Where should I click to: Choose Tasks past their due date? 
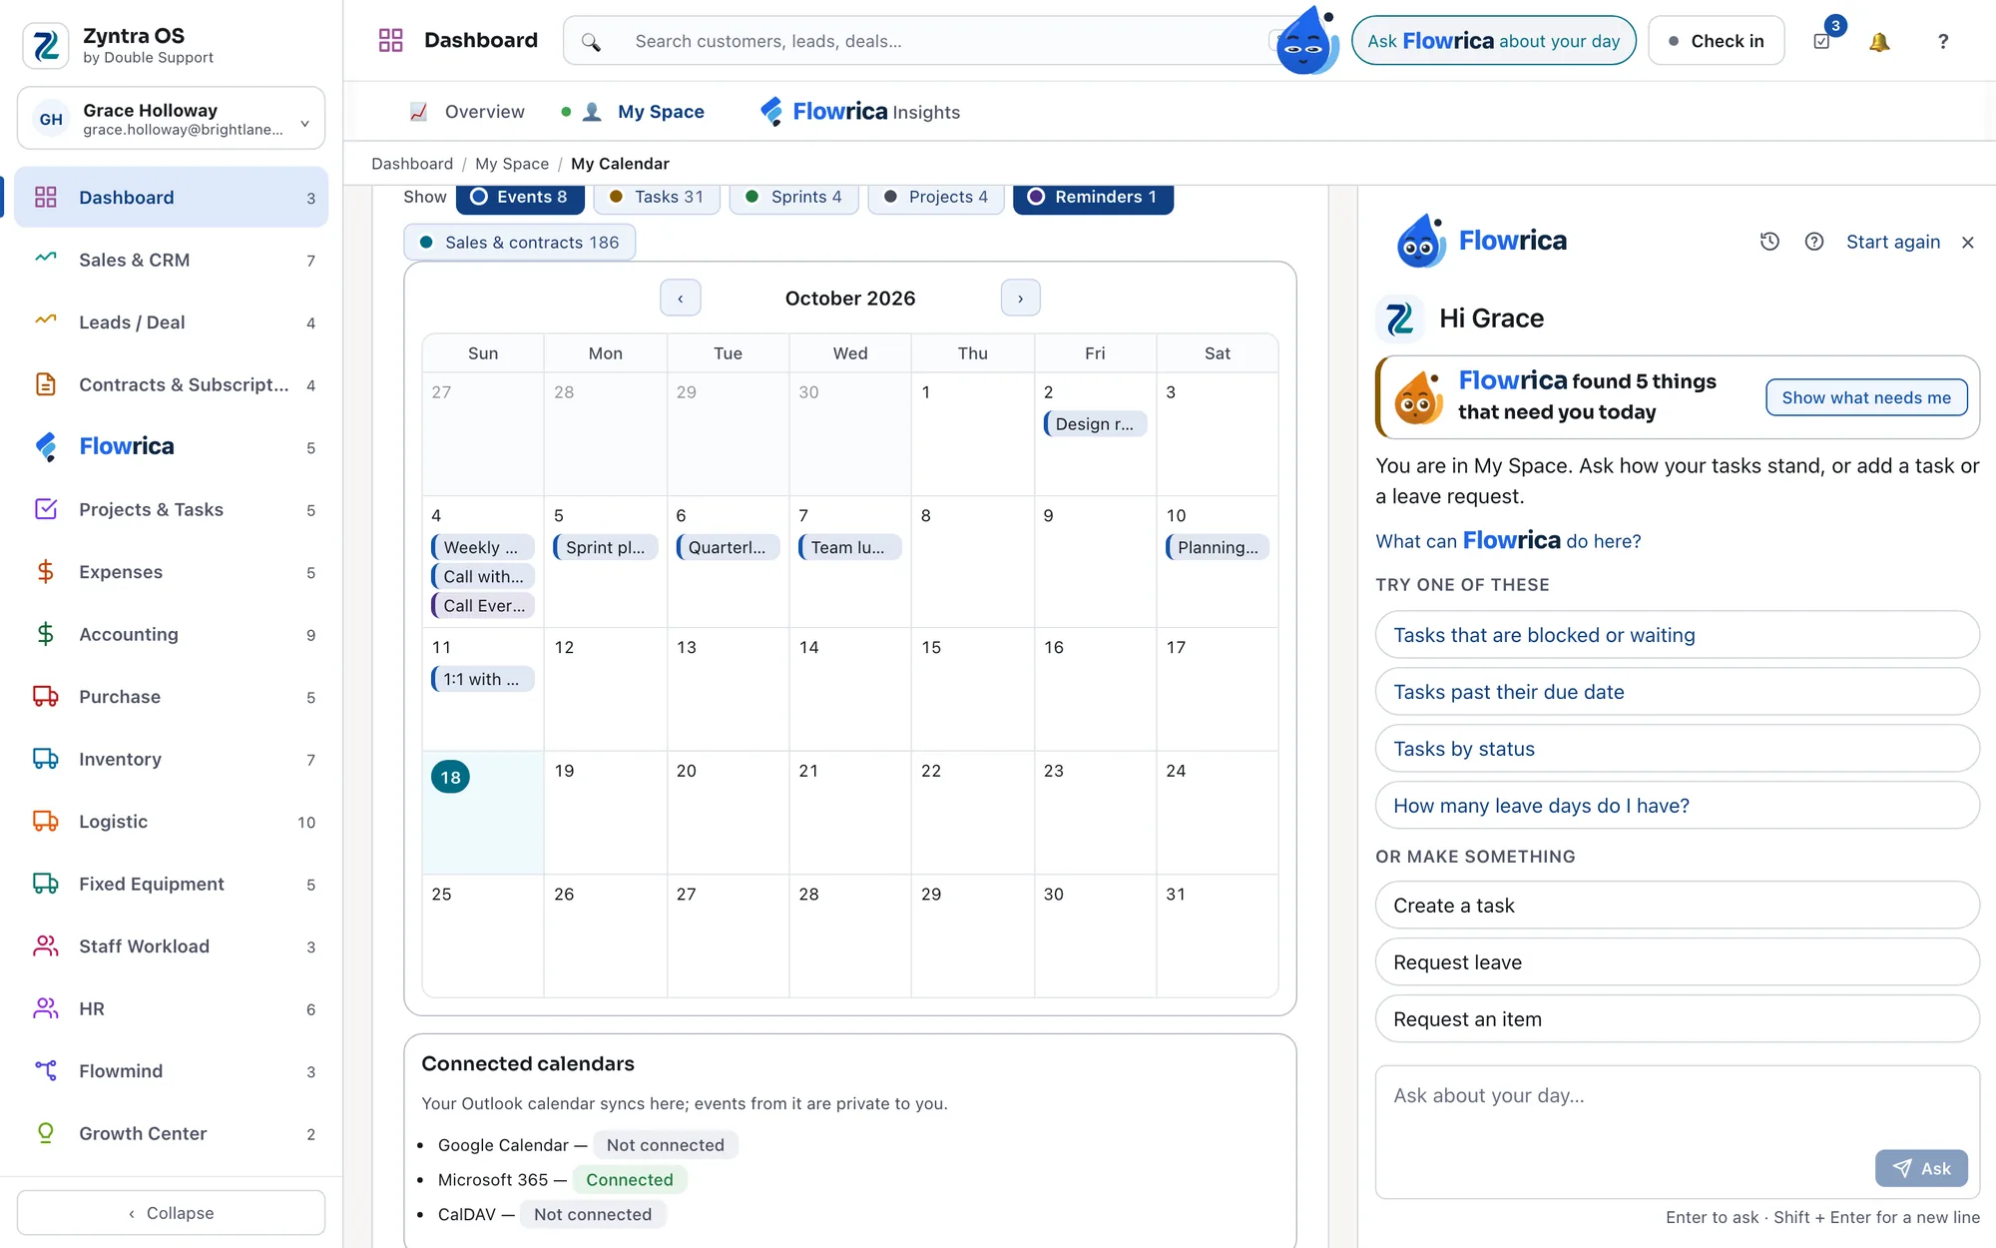(1677, 692)
